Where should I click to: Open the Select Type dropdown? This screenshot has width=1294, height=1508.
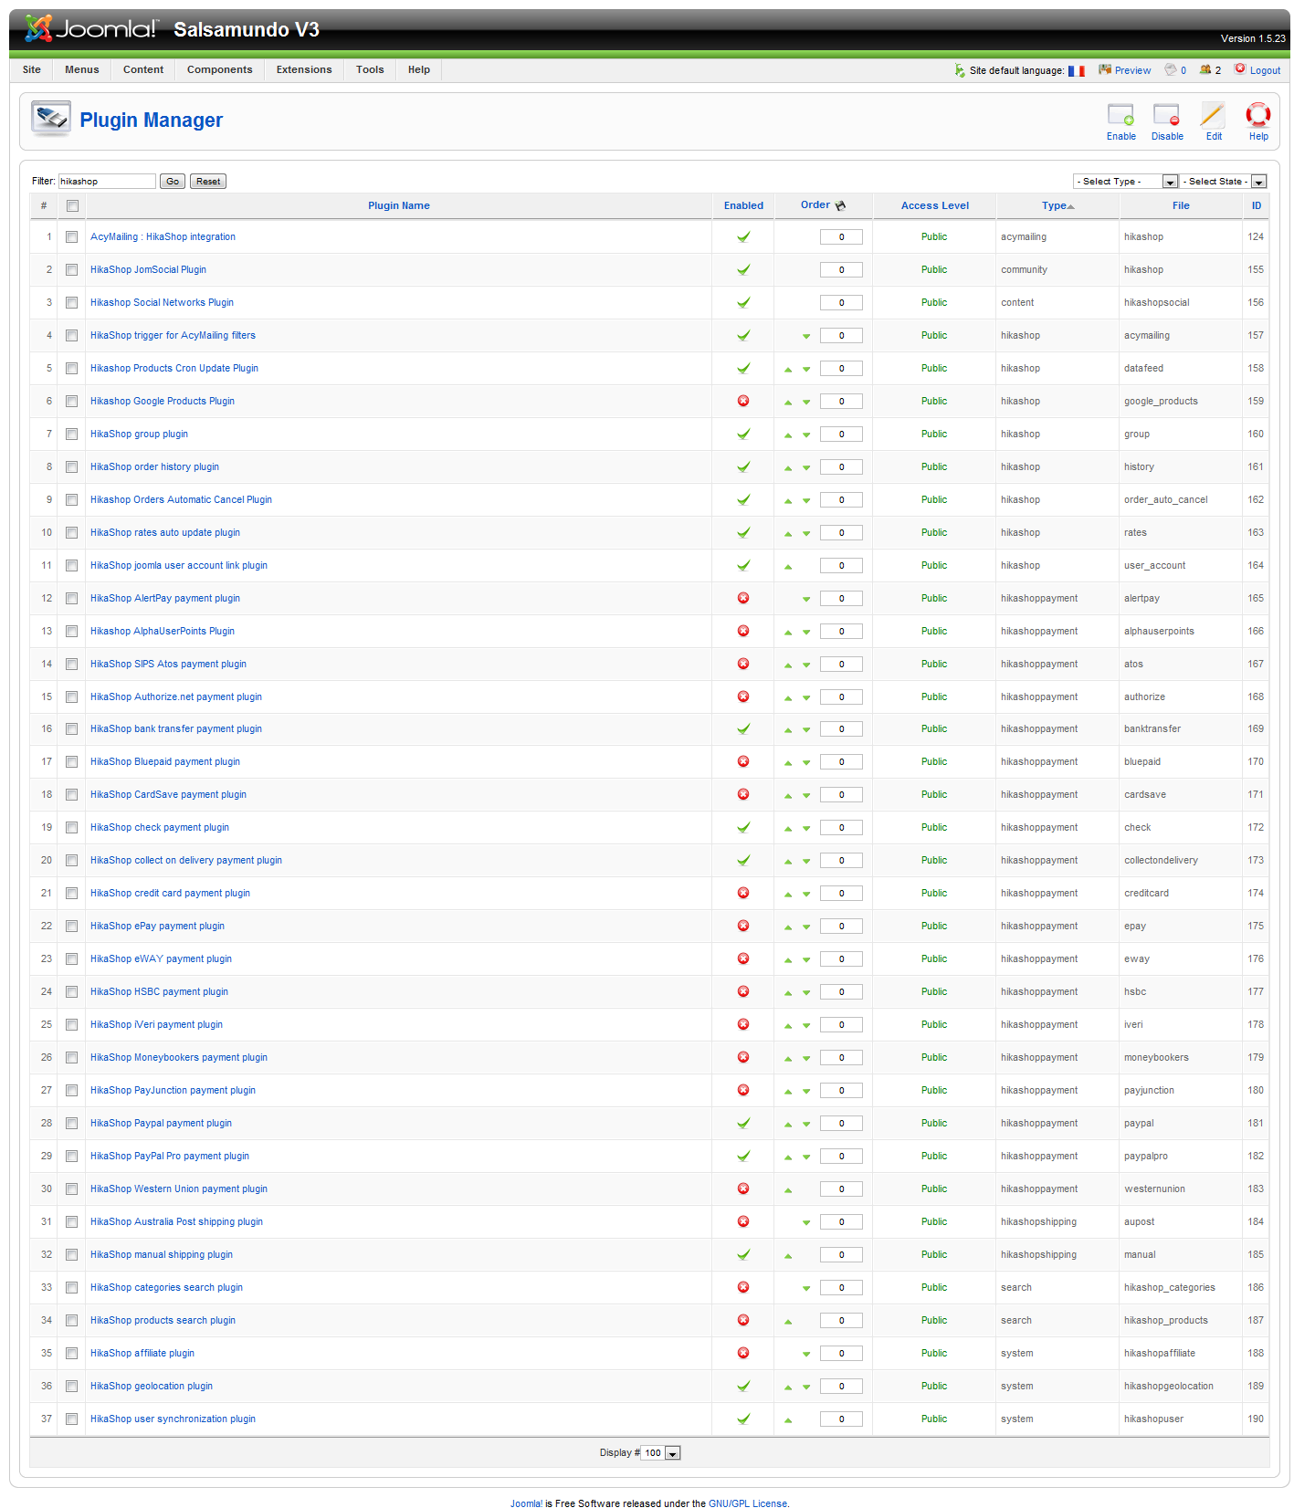pyautogui.click(x=1125, y=182)
